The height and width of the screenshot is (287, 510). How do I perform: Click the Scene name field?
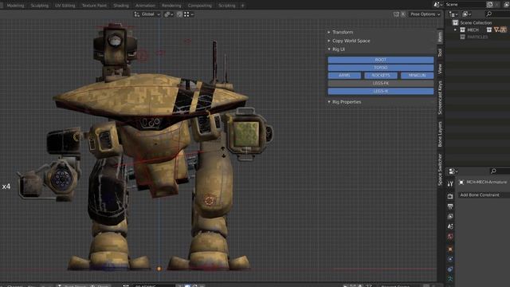point(465,5)
